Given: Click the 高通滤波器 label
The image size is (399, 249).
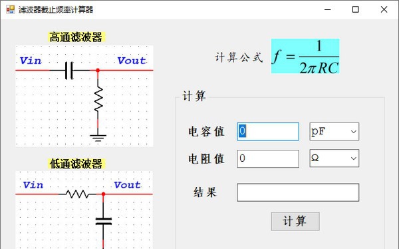Looking at the screenshot, I should coord(76,37).
